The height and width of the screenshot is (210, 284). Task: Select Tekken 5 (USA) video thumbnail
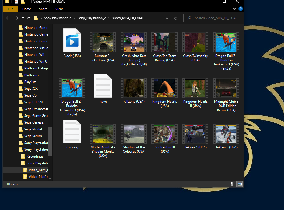[x=226, y=134]
